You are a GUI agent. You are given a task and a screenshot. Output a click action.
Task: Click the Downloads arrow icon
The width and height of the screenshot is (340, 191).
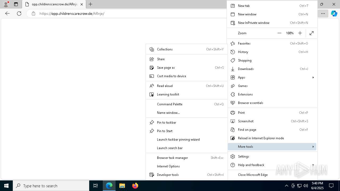(x=233, y=69)
